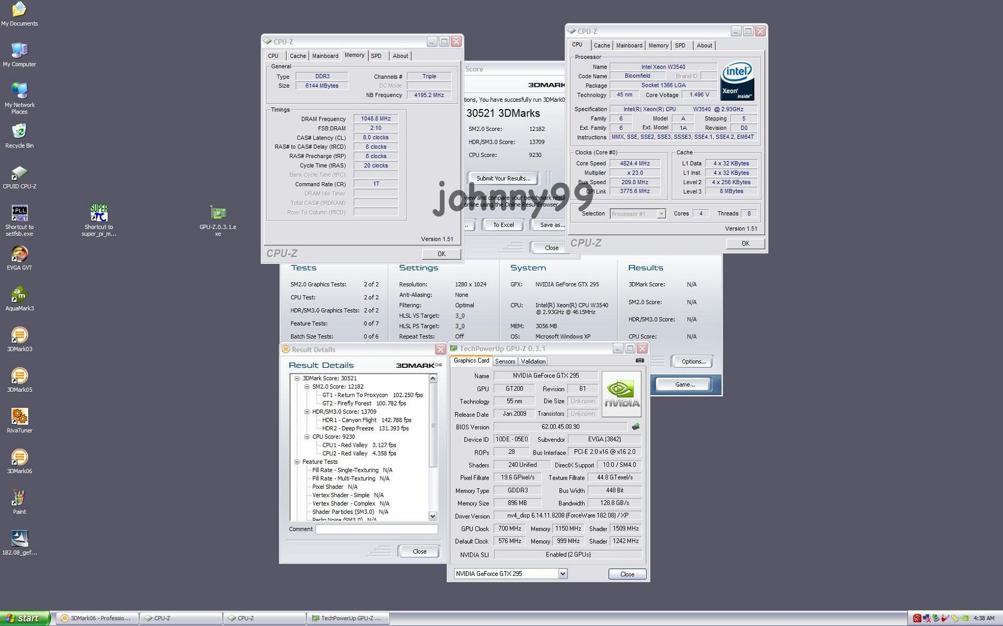Collapse Feature Tests tree node
This screenshot has height=626, width=1003.
pos(297,462)
